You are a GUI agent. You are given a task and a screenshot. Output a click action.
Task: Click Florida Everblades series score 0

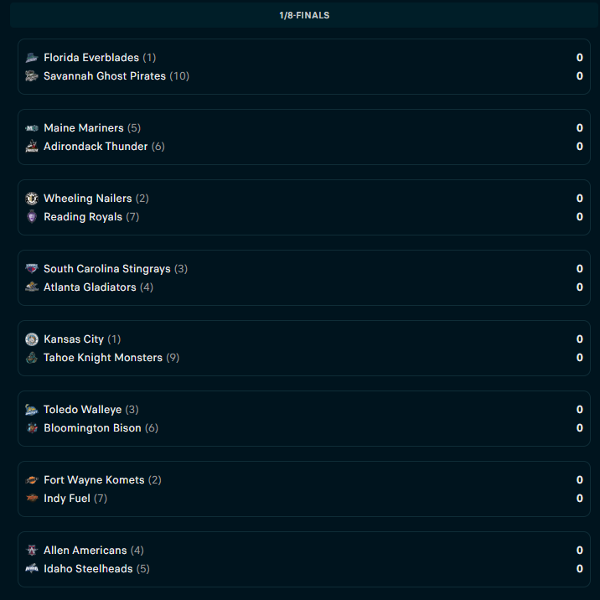click(579, 58)
